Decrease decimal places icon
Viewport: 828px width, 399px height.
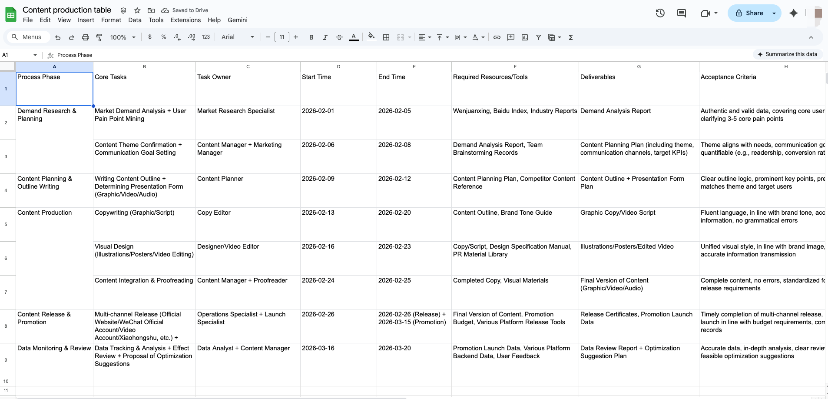pyautogui.click(x=177, y=37)
